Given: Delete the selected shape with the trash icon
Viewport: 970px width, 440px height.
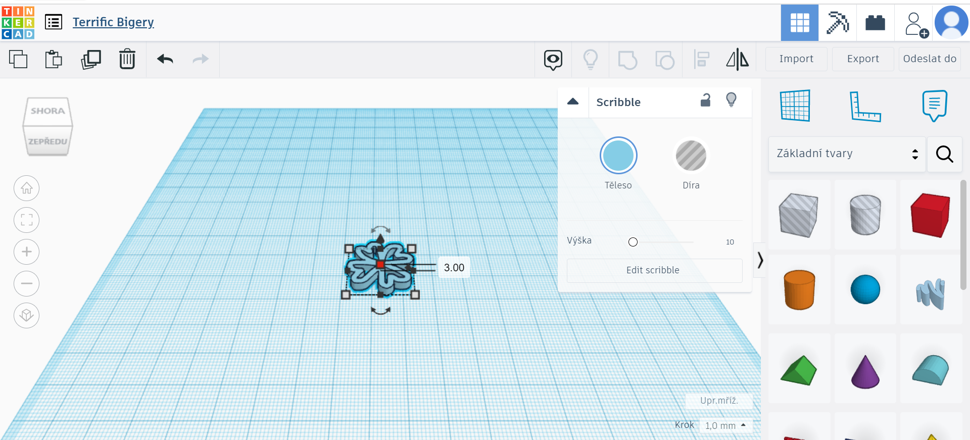Looking at the screenshot, I should 127,59.
